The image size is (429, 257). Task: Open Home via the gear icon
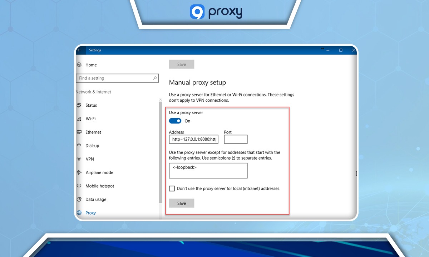79,65
